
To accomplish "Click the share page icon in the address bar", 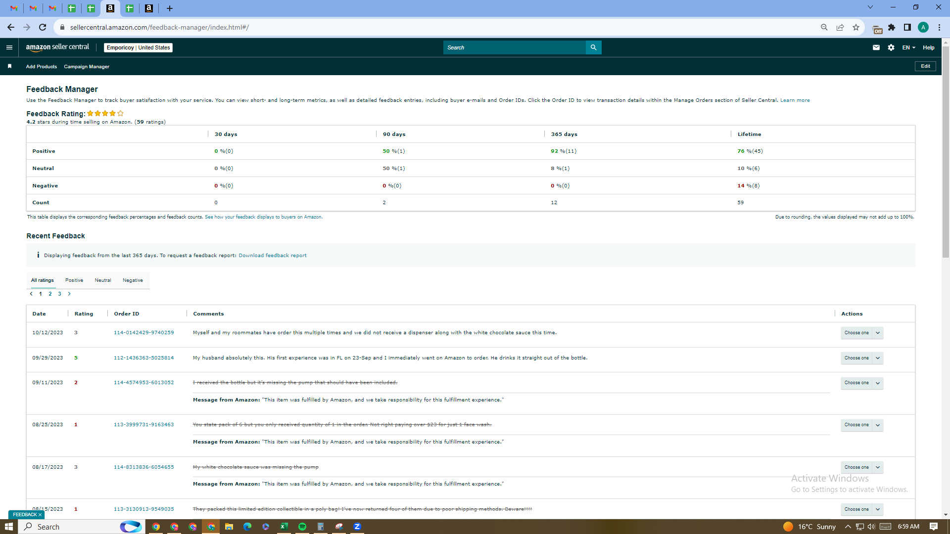I will (x=840, y=27).
